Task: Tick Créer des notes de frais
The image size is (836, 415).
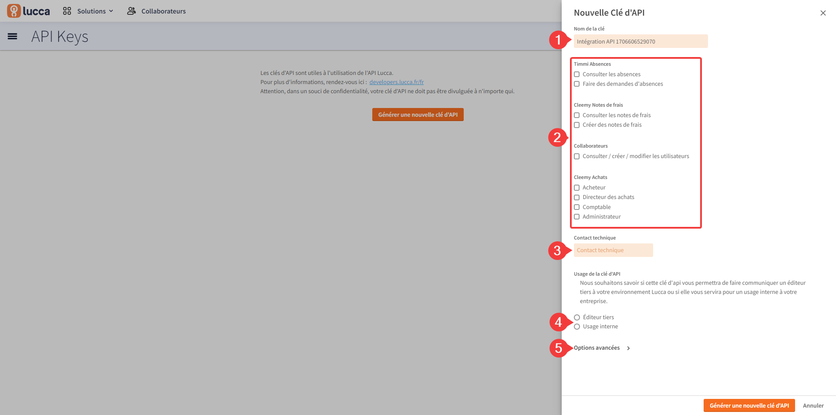Action: (x=577, y=125)
